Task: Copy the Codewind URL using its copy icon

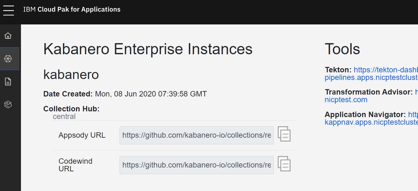Action: (284, 164)
